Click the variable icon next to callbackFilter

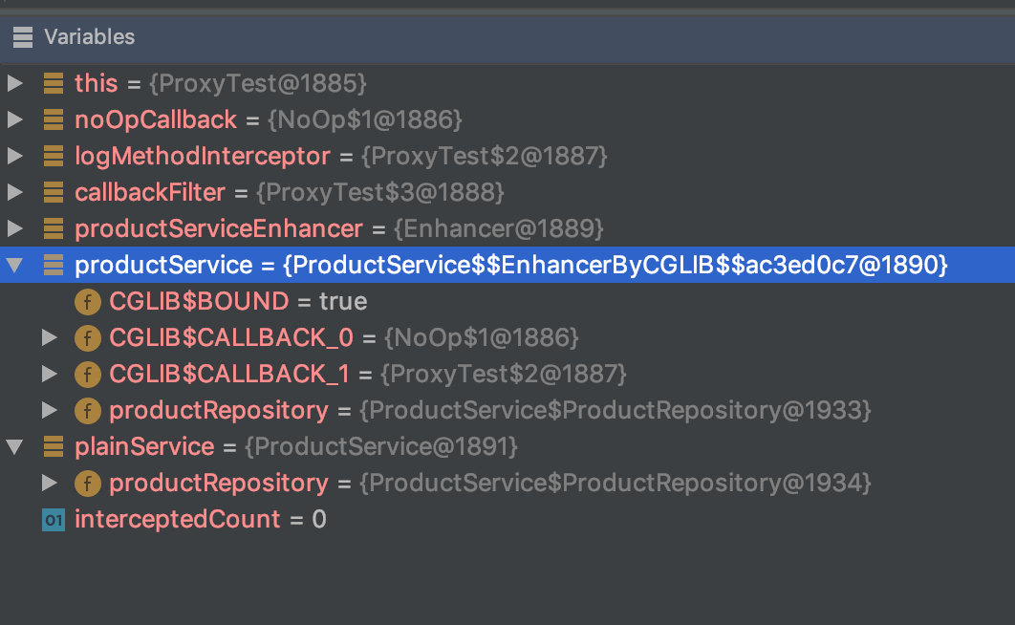pyautogui.click(x=54, y=192)
